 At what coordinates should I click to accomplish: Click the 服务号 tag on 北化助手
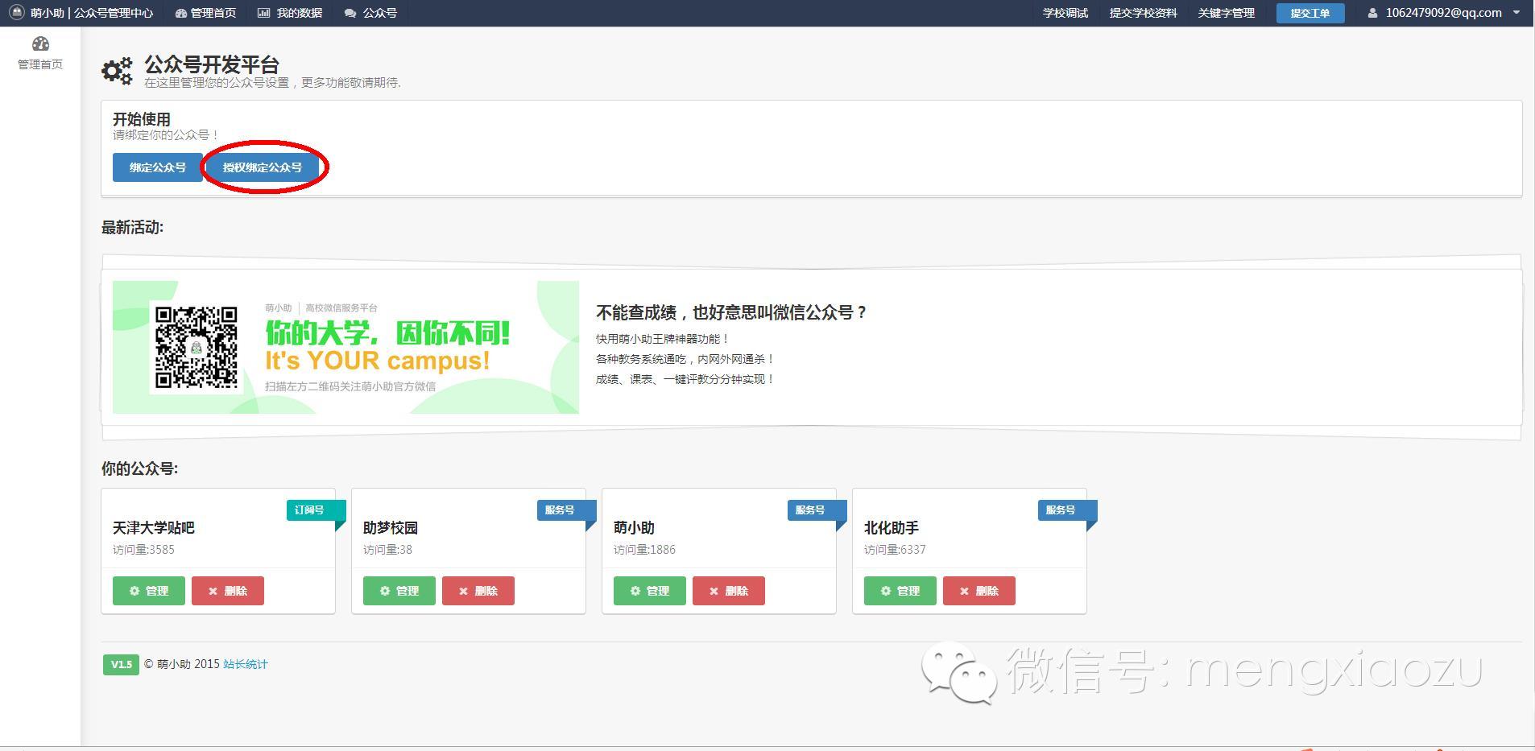pos(1066,510)
